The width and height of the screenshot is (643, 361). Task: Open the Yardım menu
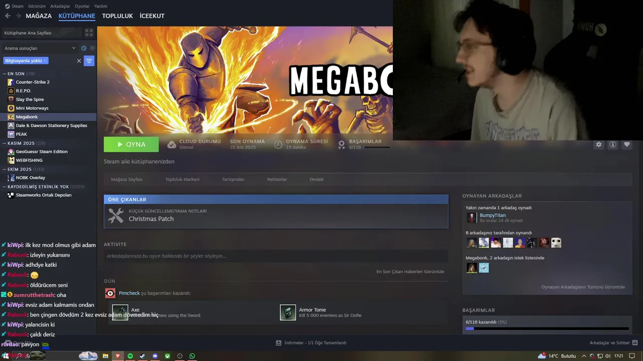tap(100, 6)
